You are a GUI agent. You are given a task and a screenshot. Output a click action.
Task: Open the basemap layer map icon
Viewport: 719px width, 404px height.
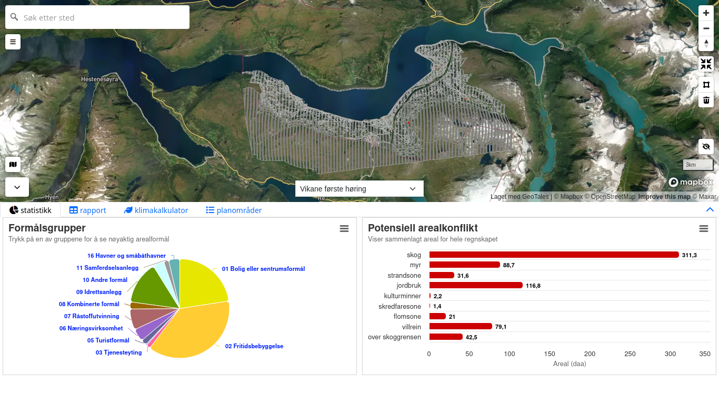coord(13,165)
